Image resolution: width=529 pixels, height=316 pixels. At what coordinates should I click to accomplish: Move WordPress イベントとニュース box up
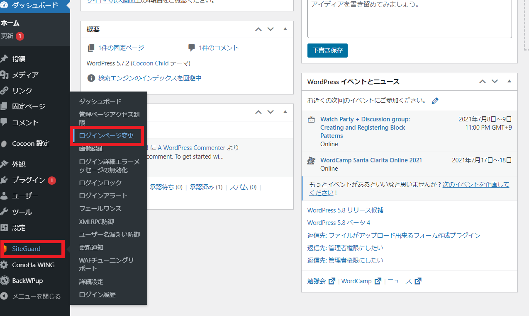tap(482, 82)
